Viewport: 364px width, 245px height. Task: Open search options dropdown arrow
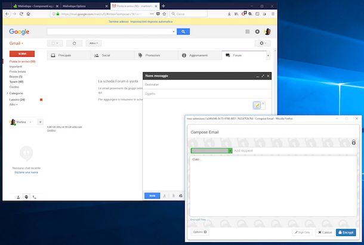click(174, 32)
